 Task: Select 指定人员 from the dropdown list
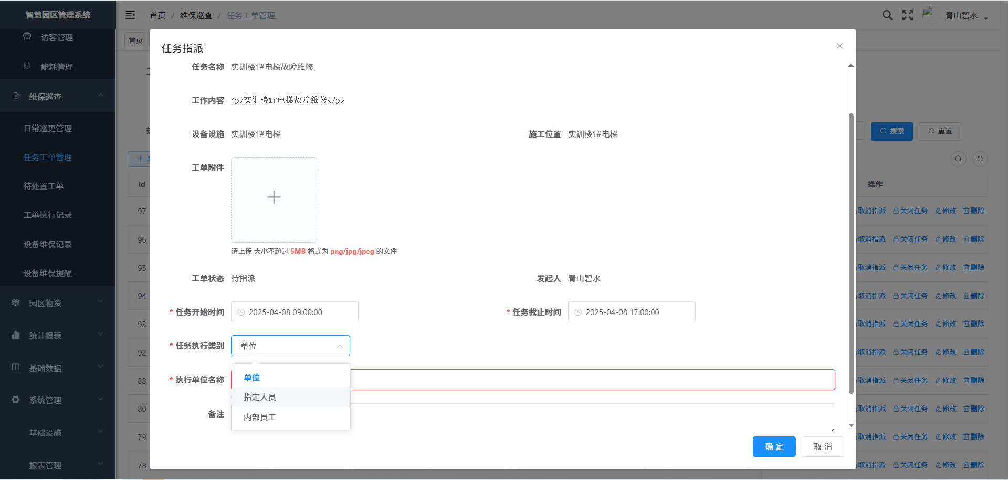tap(260, 398)
